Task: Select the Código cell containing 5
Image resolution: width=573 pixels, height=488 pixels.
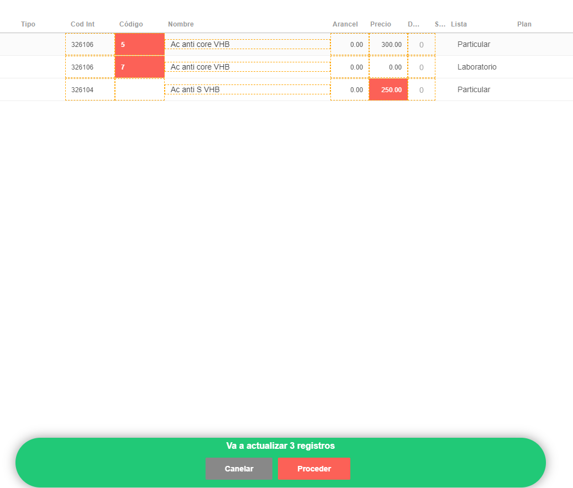Action: click(139, 44)
